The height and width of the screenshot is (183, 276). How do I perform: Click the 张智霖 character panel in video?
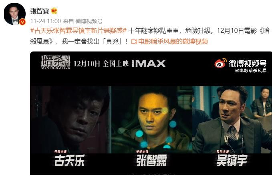tap(152, 119)
